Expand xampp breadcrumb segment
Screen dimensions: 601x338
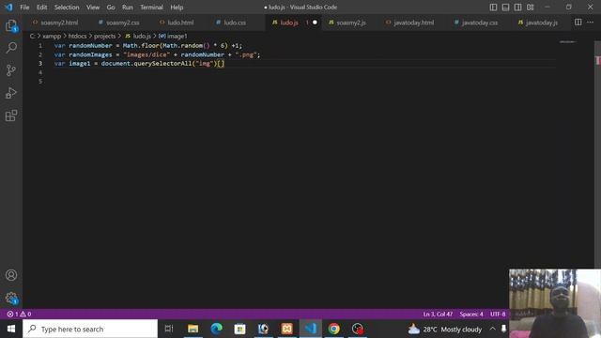tap(52, 36)
